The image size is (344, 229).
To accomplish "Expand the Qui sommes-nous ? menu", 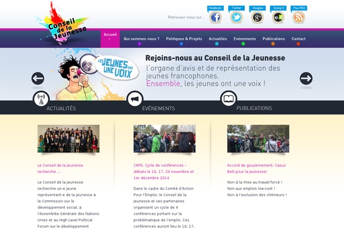I will [141, 39].
